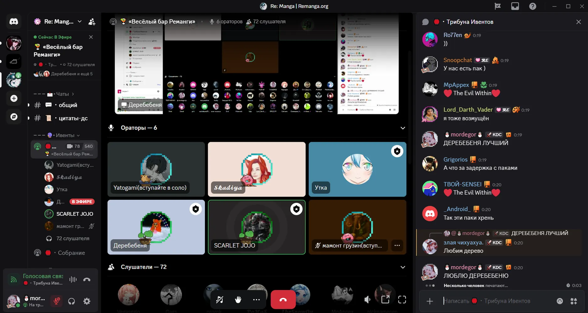This screenshot has width=588, height=313.
Task: Click 72 слушателя in sidebar list
Action: click(69, 239)
